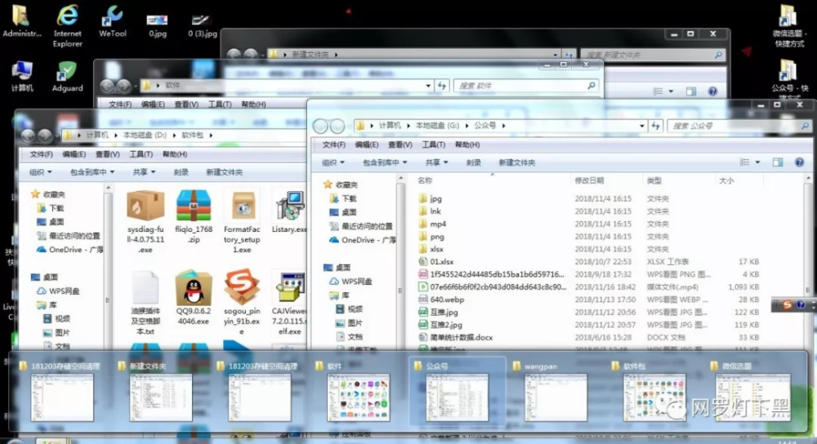Image resolution: width=817 pixels, height=444 pixels.
Task: Open 共享 dropdown in 软件包 window
Action: [x=144, y=171]
